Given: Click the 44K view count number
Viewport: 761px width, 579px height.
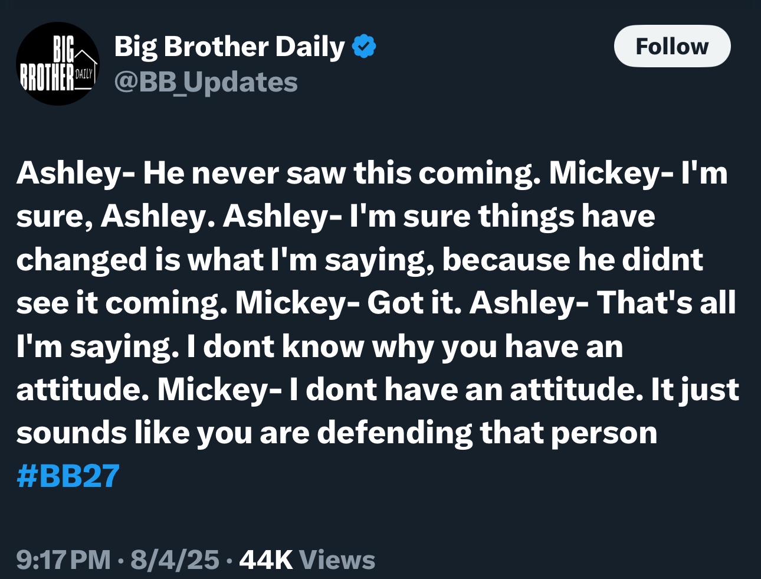Looking at the screenshot, I should pos(266,560).
